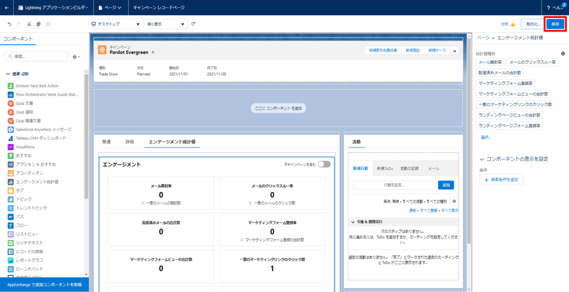Click the paste clipboard icon
The image size is (569, 292).
(x=47, y=24)
